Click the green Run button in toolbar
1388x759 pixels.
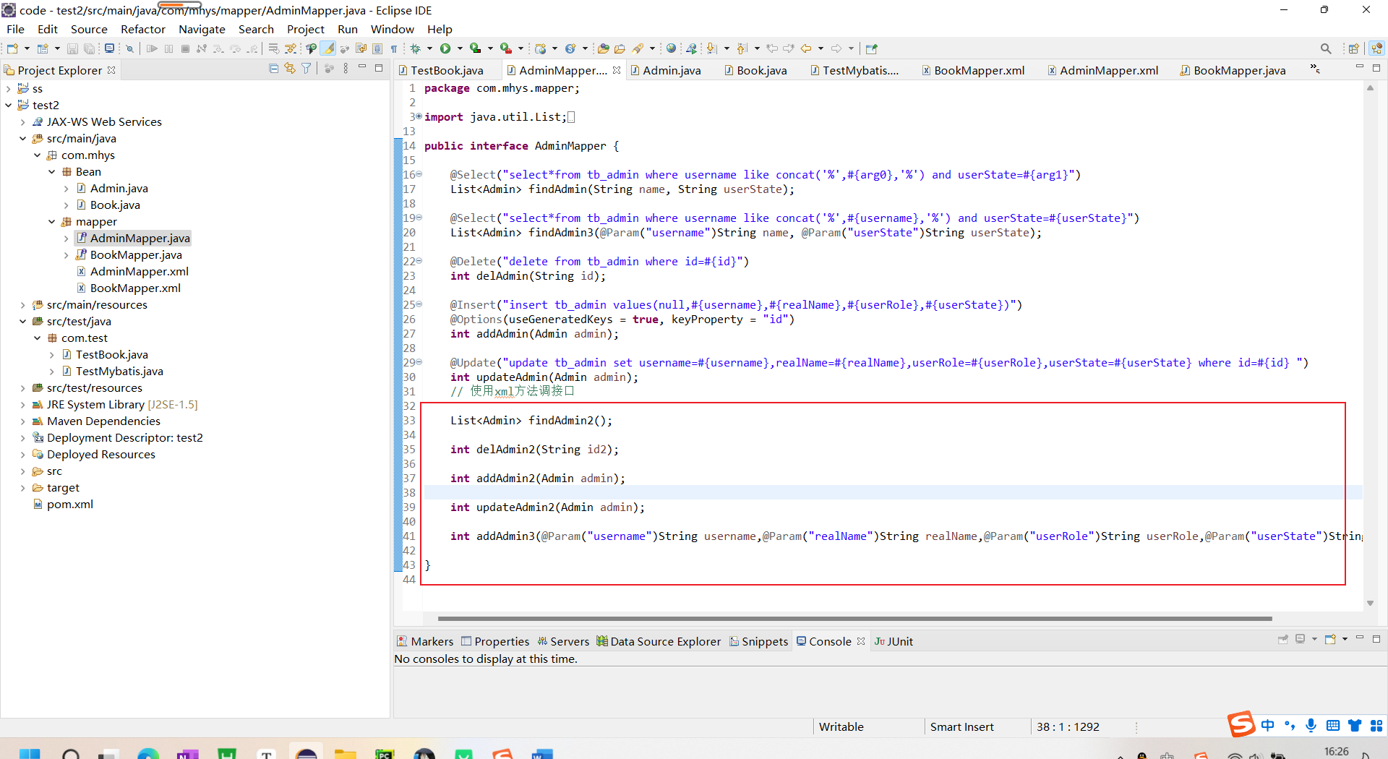tap(445, 48)
